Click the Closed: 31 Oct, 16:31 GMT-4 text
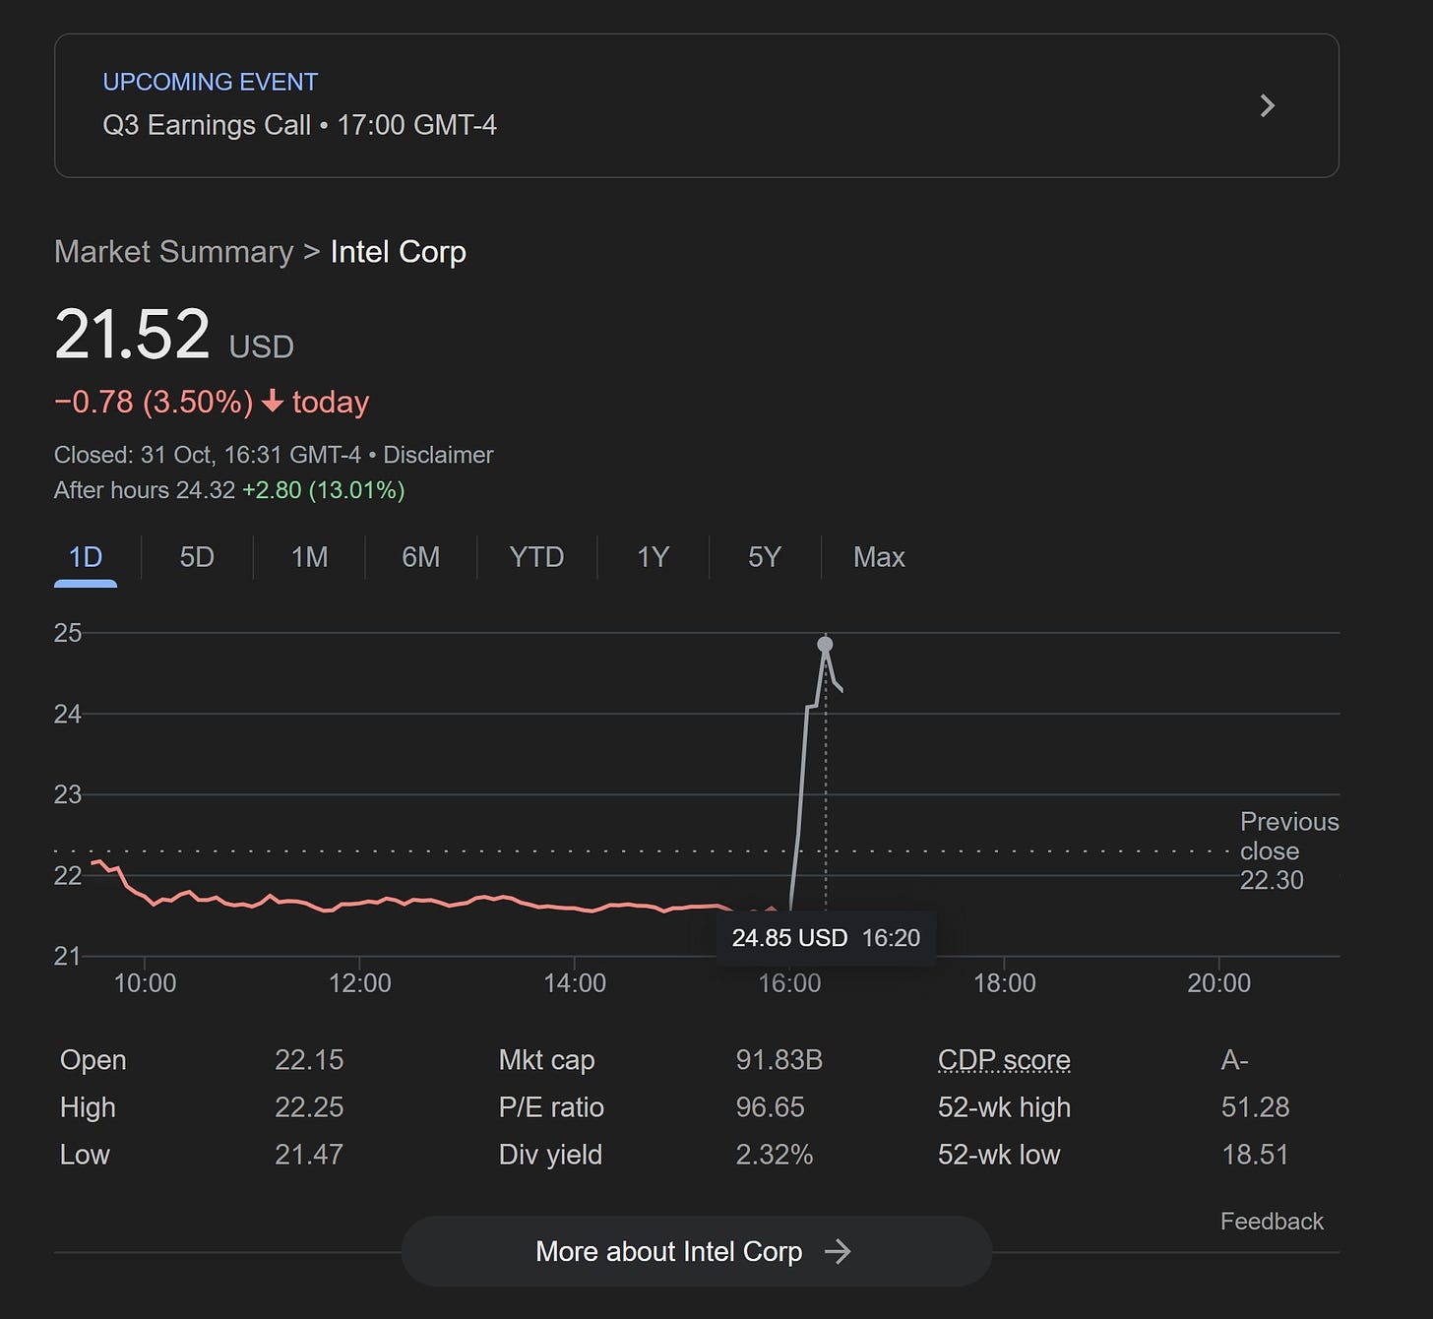Viewport: 1433px width, 1319px height. click(x=208, y=455)
